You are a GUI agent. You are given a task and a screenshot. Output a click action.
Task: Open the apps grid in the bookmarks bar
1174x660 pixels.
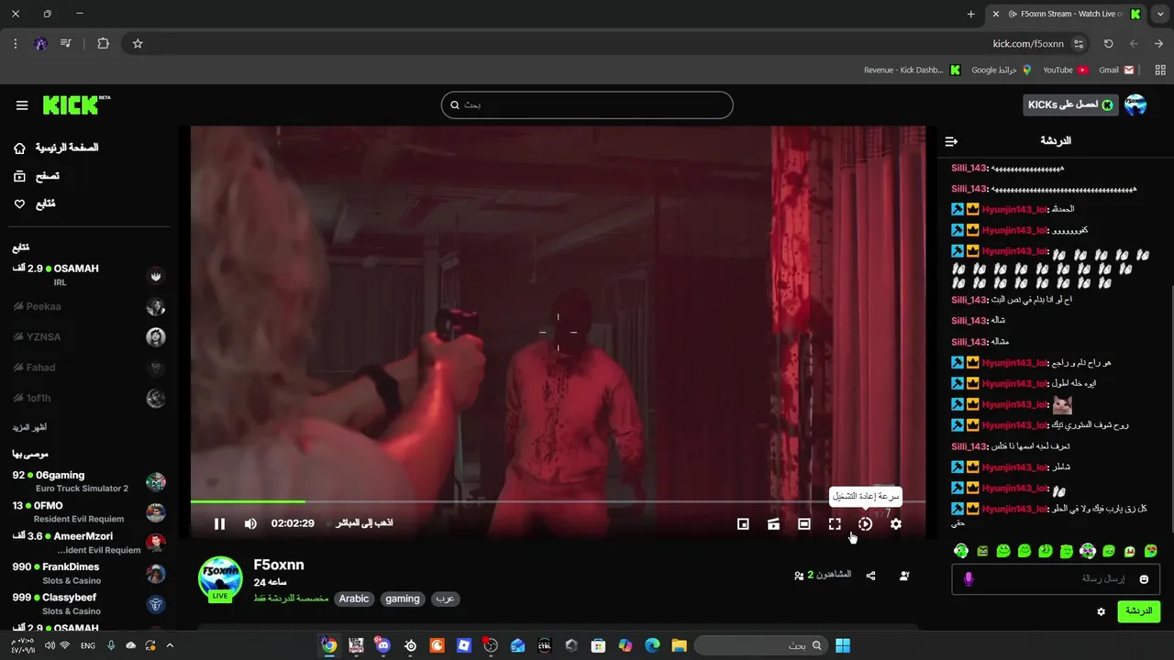1160,70
